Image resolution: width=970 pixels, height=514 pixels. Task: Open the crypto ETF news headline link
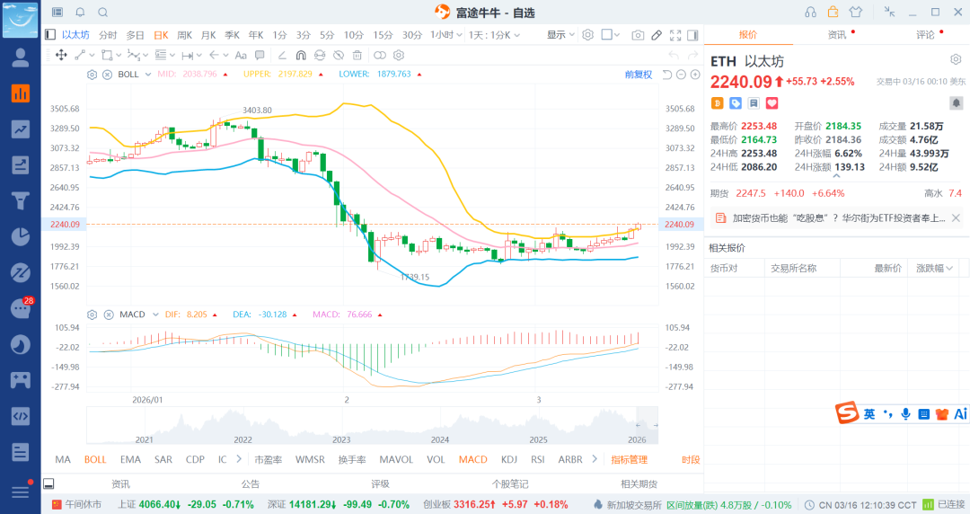coord(838,217)
